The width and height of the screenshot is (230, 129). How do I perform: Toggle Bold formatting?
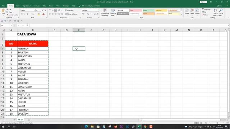pyautogui.click(x=22, y=14)
